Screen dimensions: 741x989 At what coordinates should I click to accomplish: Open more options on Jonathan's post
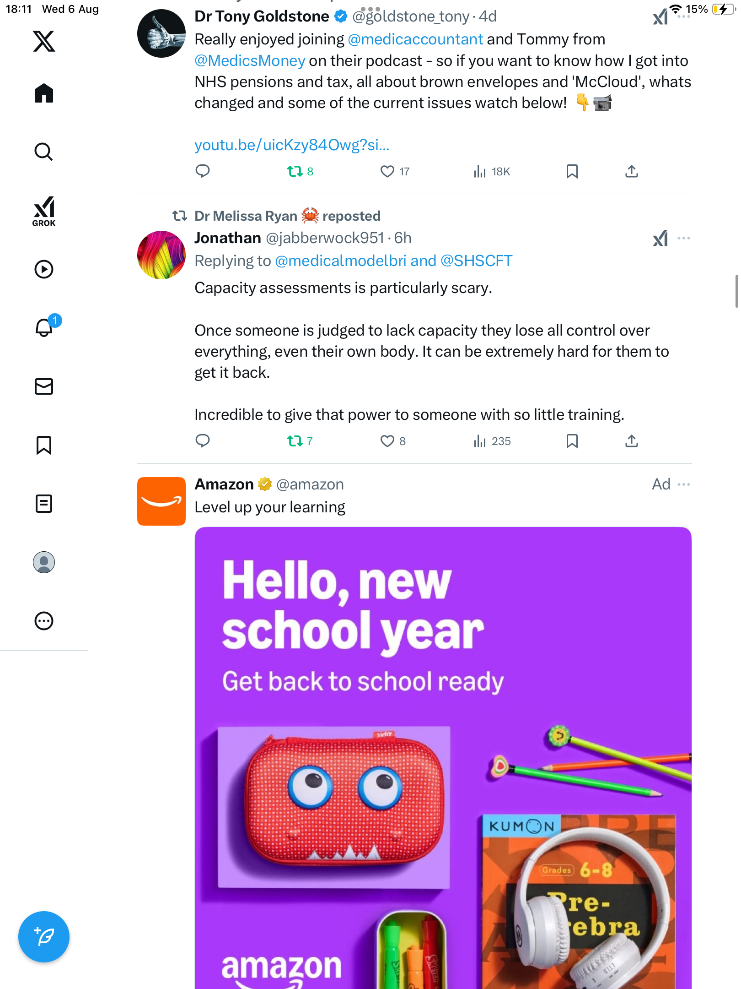[x=684, y=238]
